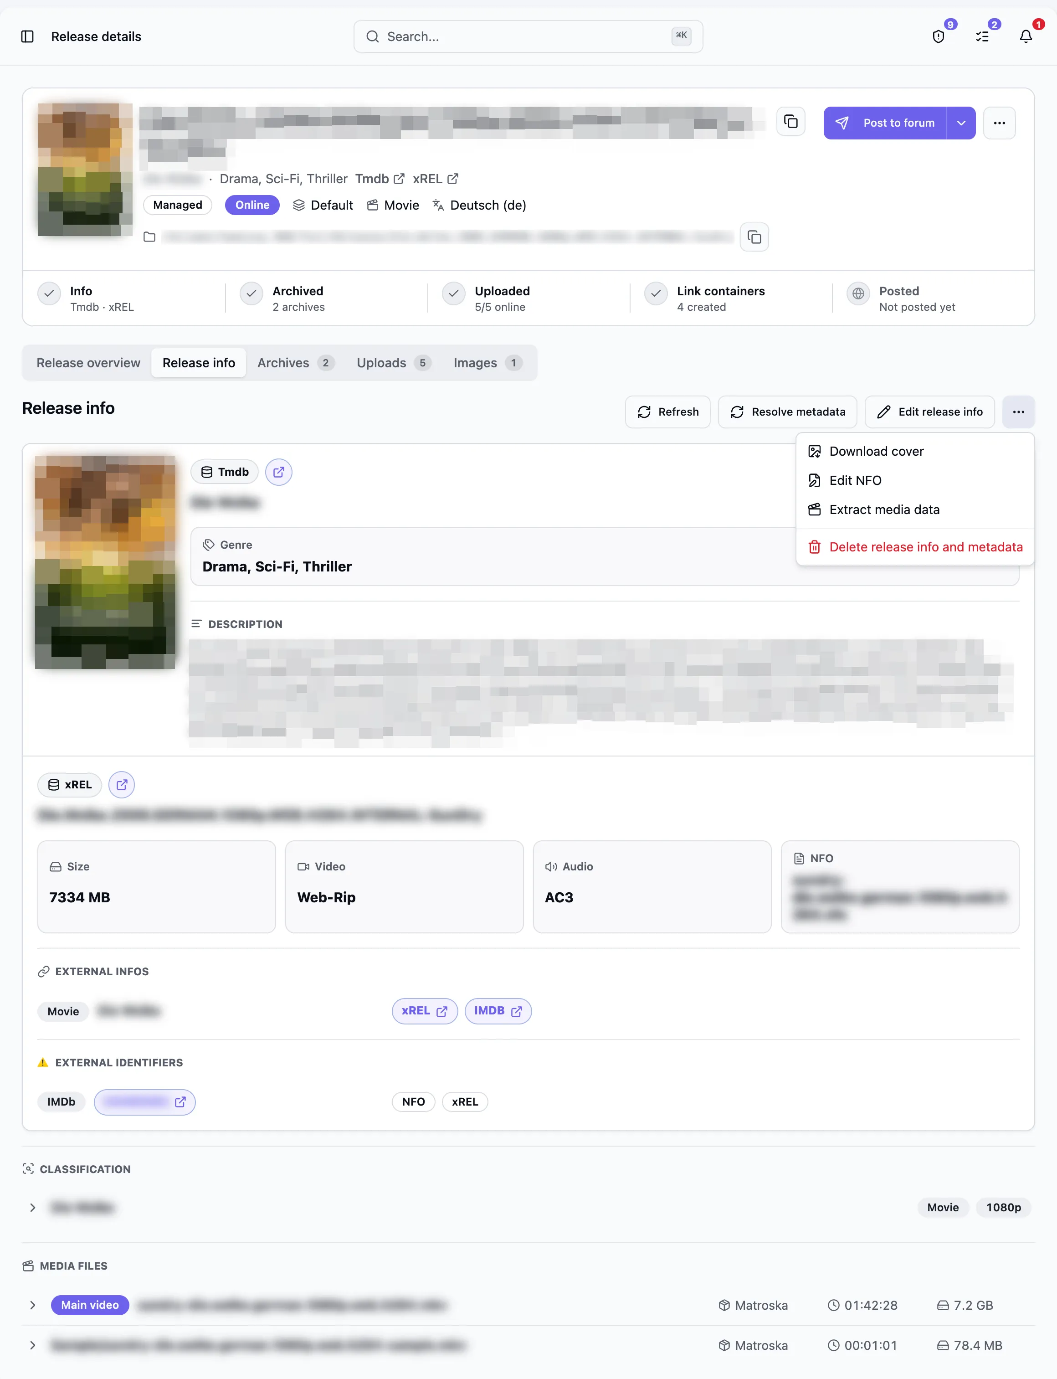Viewport: 1057px width, 1379px height.
Task: Expand the classification row
Action: (x=33, y=1207)
